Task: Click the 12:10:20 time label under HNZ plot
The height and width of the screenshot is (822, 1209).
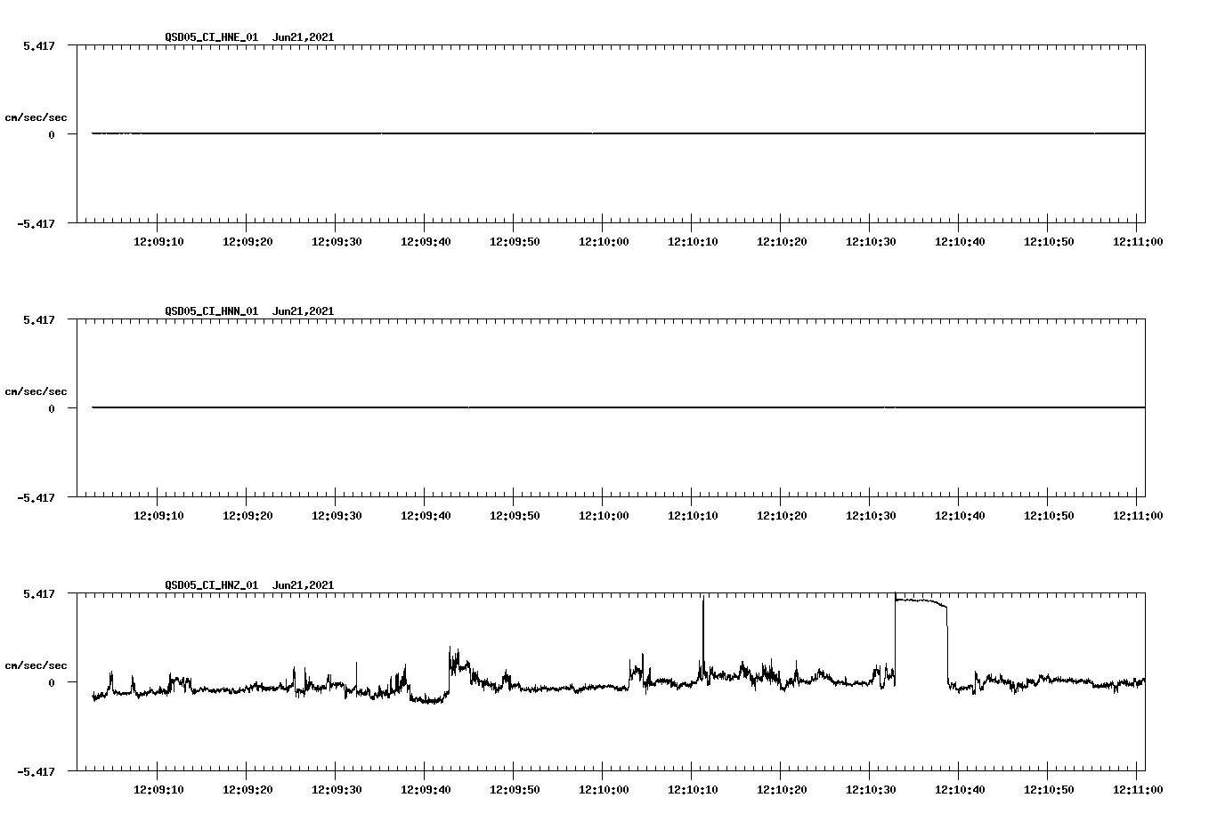Action: pos(782,789)
